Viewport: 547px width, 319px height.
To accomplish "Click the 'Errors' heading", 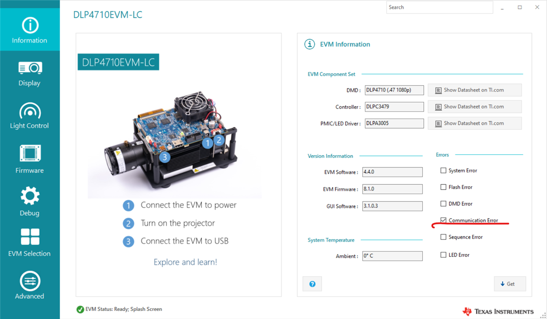I will point(442,155).
